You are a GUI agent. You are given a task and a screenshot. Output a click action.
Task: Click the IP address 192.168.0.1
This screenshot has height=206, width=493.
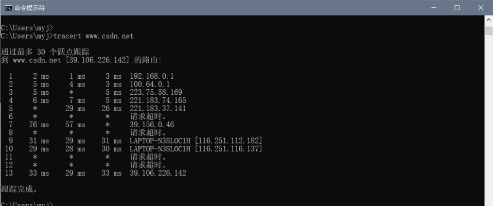pyautogui.click(x=152, y=76)
